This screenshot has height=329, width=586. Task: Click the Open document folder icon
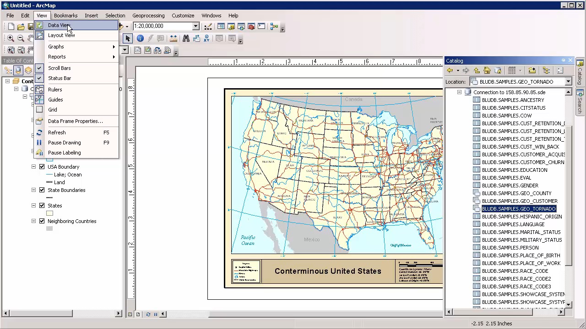click(21, 27)
